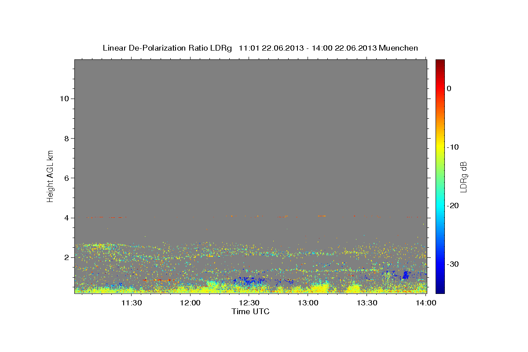The height and width of the screenshot is (352, 528).
Task: Click the height tick label 6
Action: pyautogui.click(x=66, y=178)
